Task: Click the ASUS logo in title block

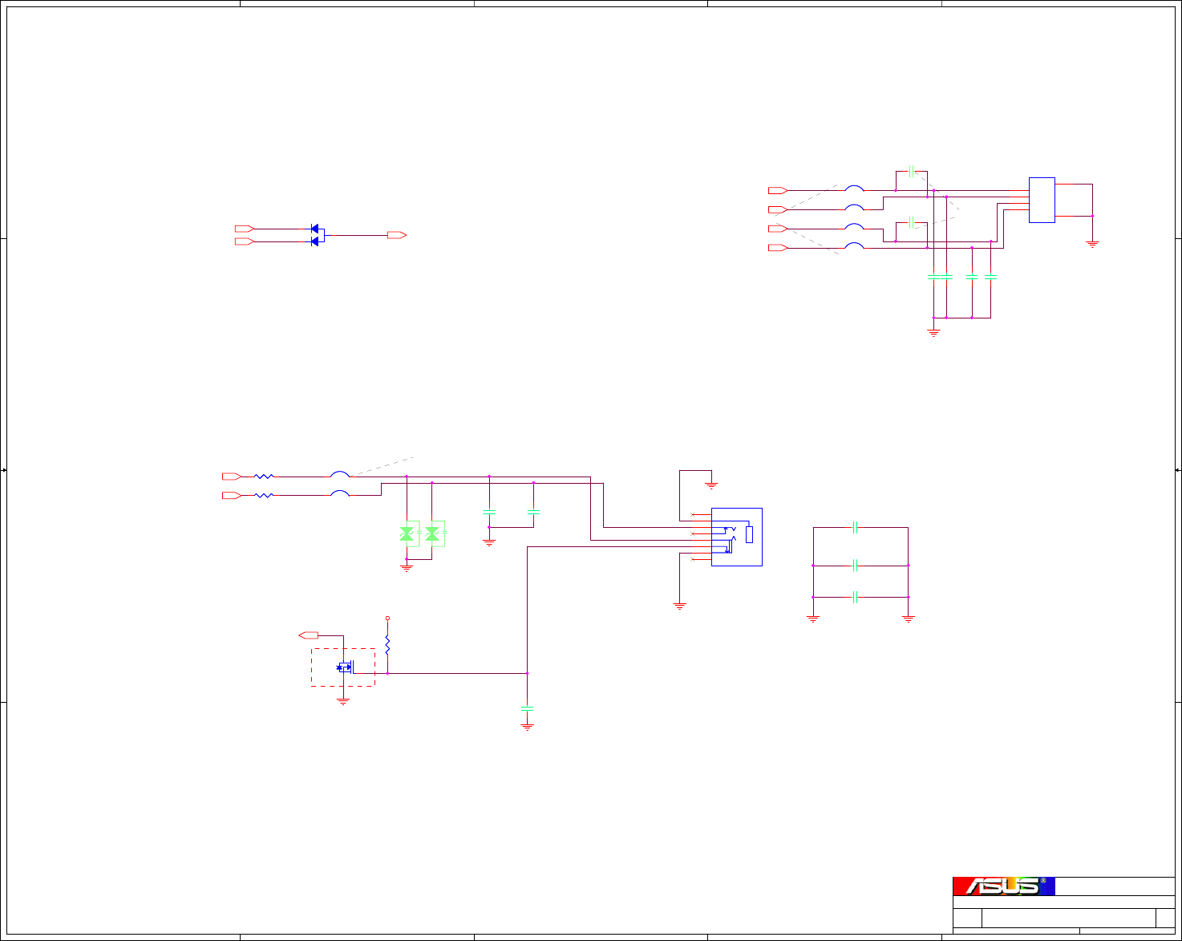Action: pyautogui.click(x=1004, y=886)
